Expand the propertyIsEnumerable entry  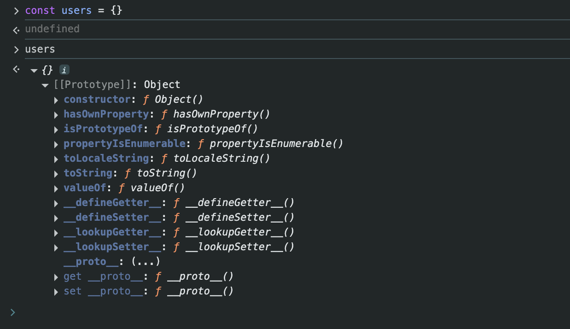[56, 144]
